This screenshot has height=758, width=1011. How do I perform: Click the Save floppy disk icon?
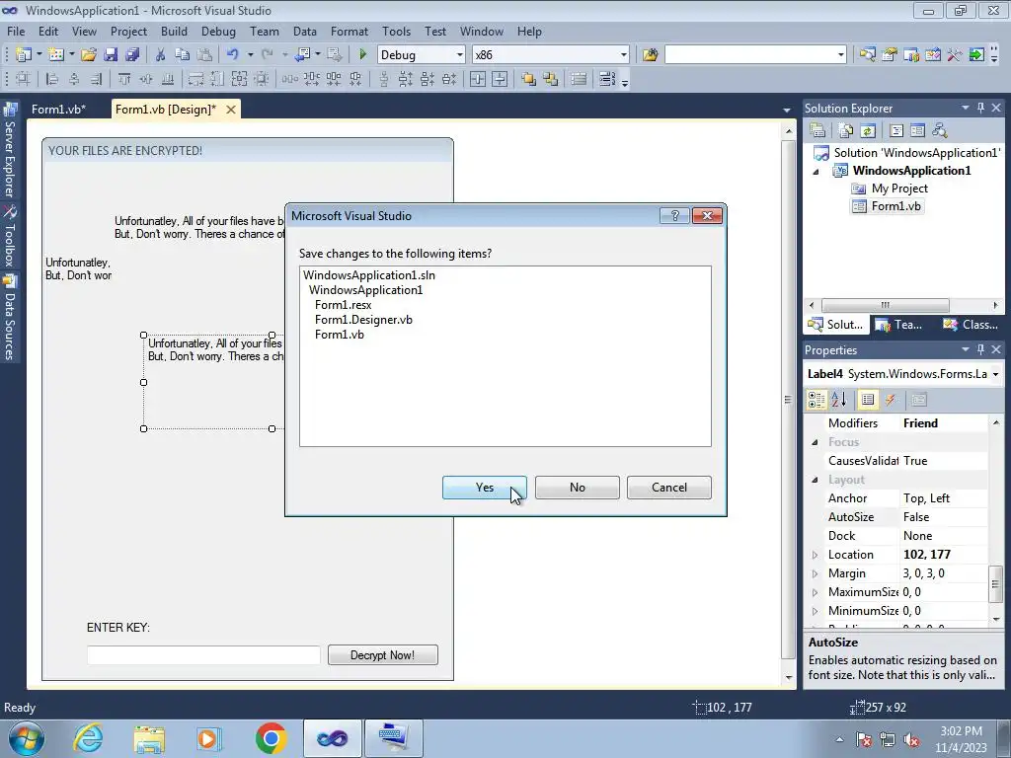pyautogui.click(x=111, y=55)
